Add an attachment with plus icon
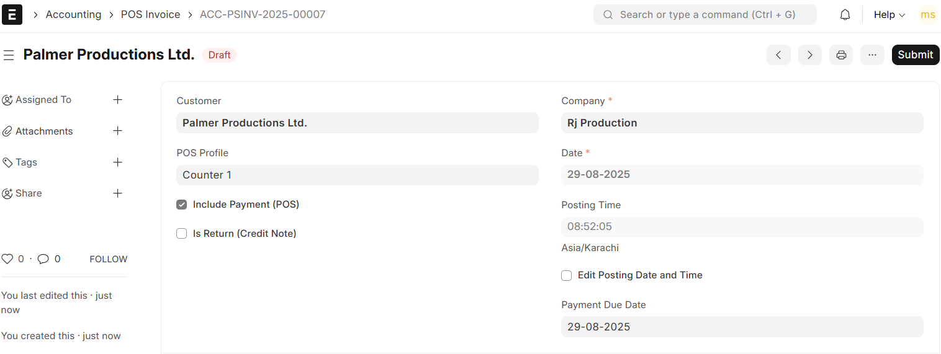This screenshot has height=354, width=941. 118,131
